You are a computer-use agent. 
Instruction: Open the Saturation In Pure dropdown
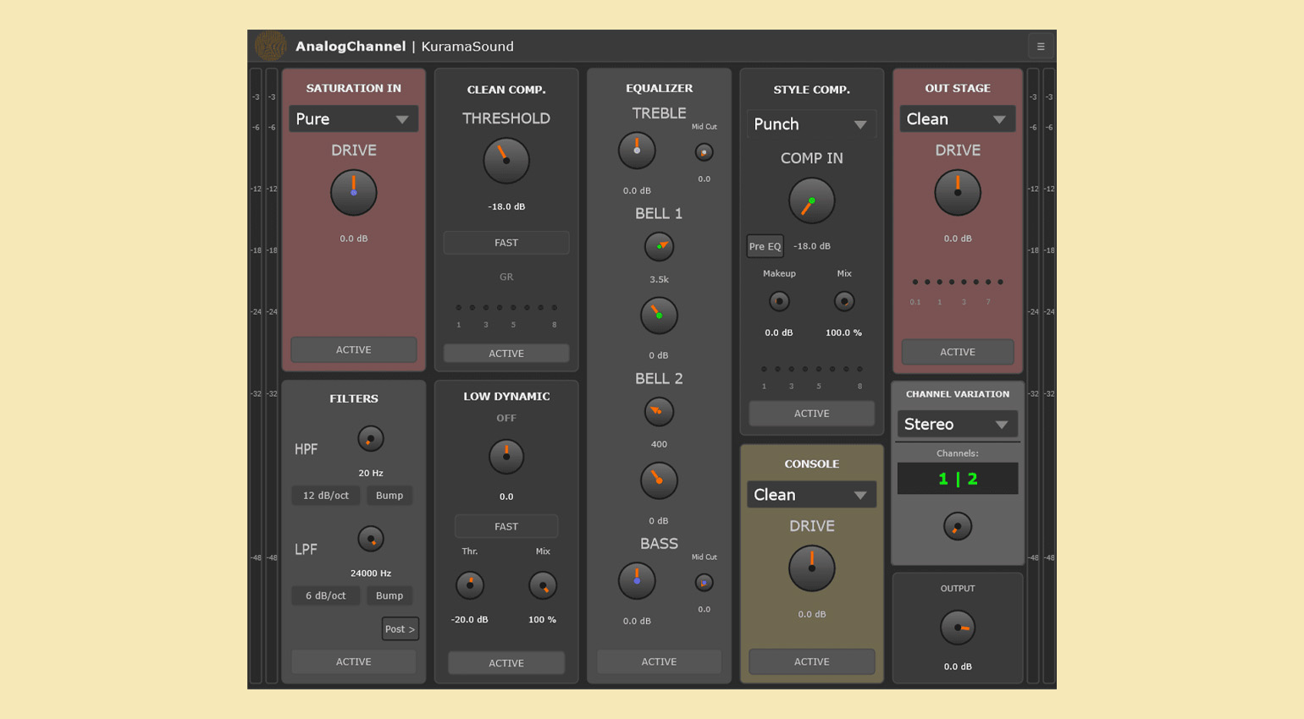click(x=353, y=119)
